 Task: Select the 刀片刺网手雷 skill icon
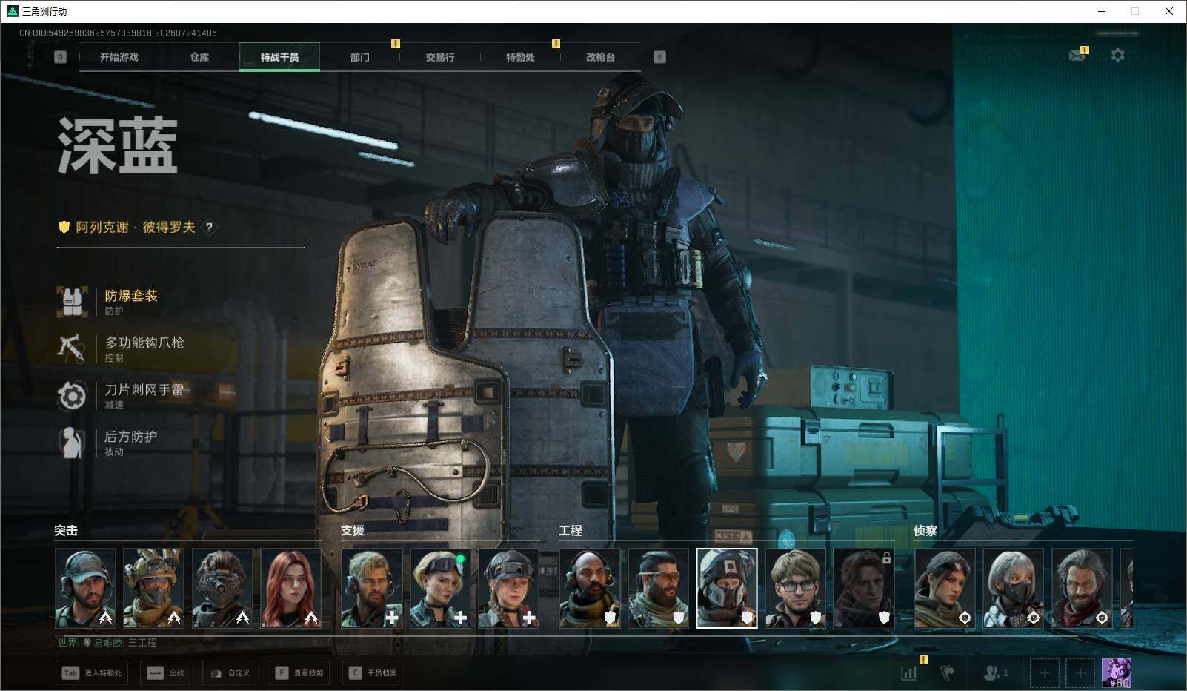[x=72, y=395]
